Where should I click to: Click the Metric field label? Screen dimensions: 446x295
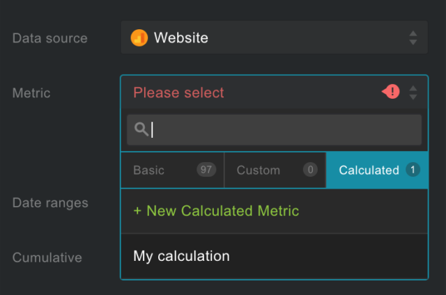click(31, 93)
